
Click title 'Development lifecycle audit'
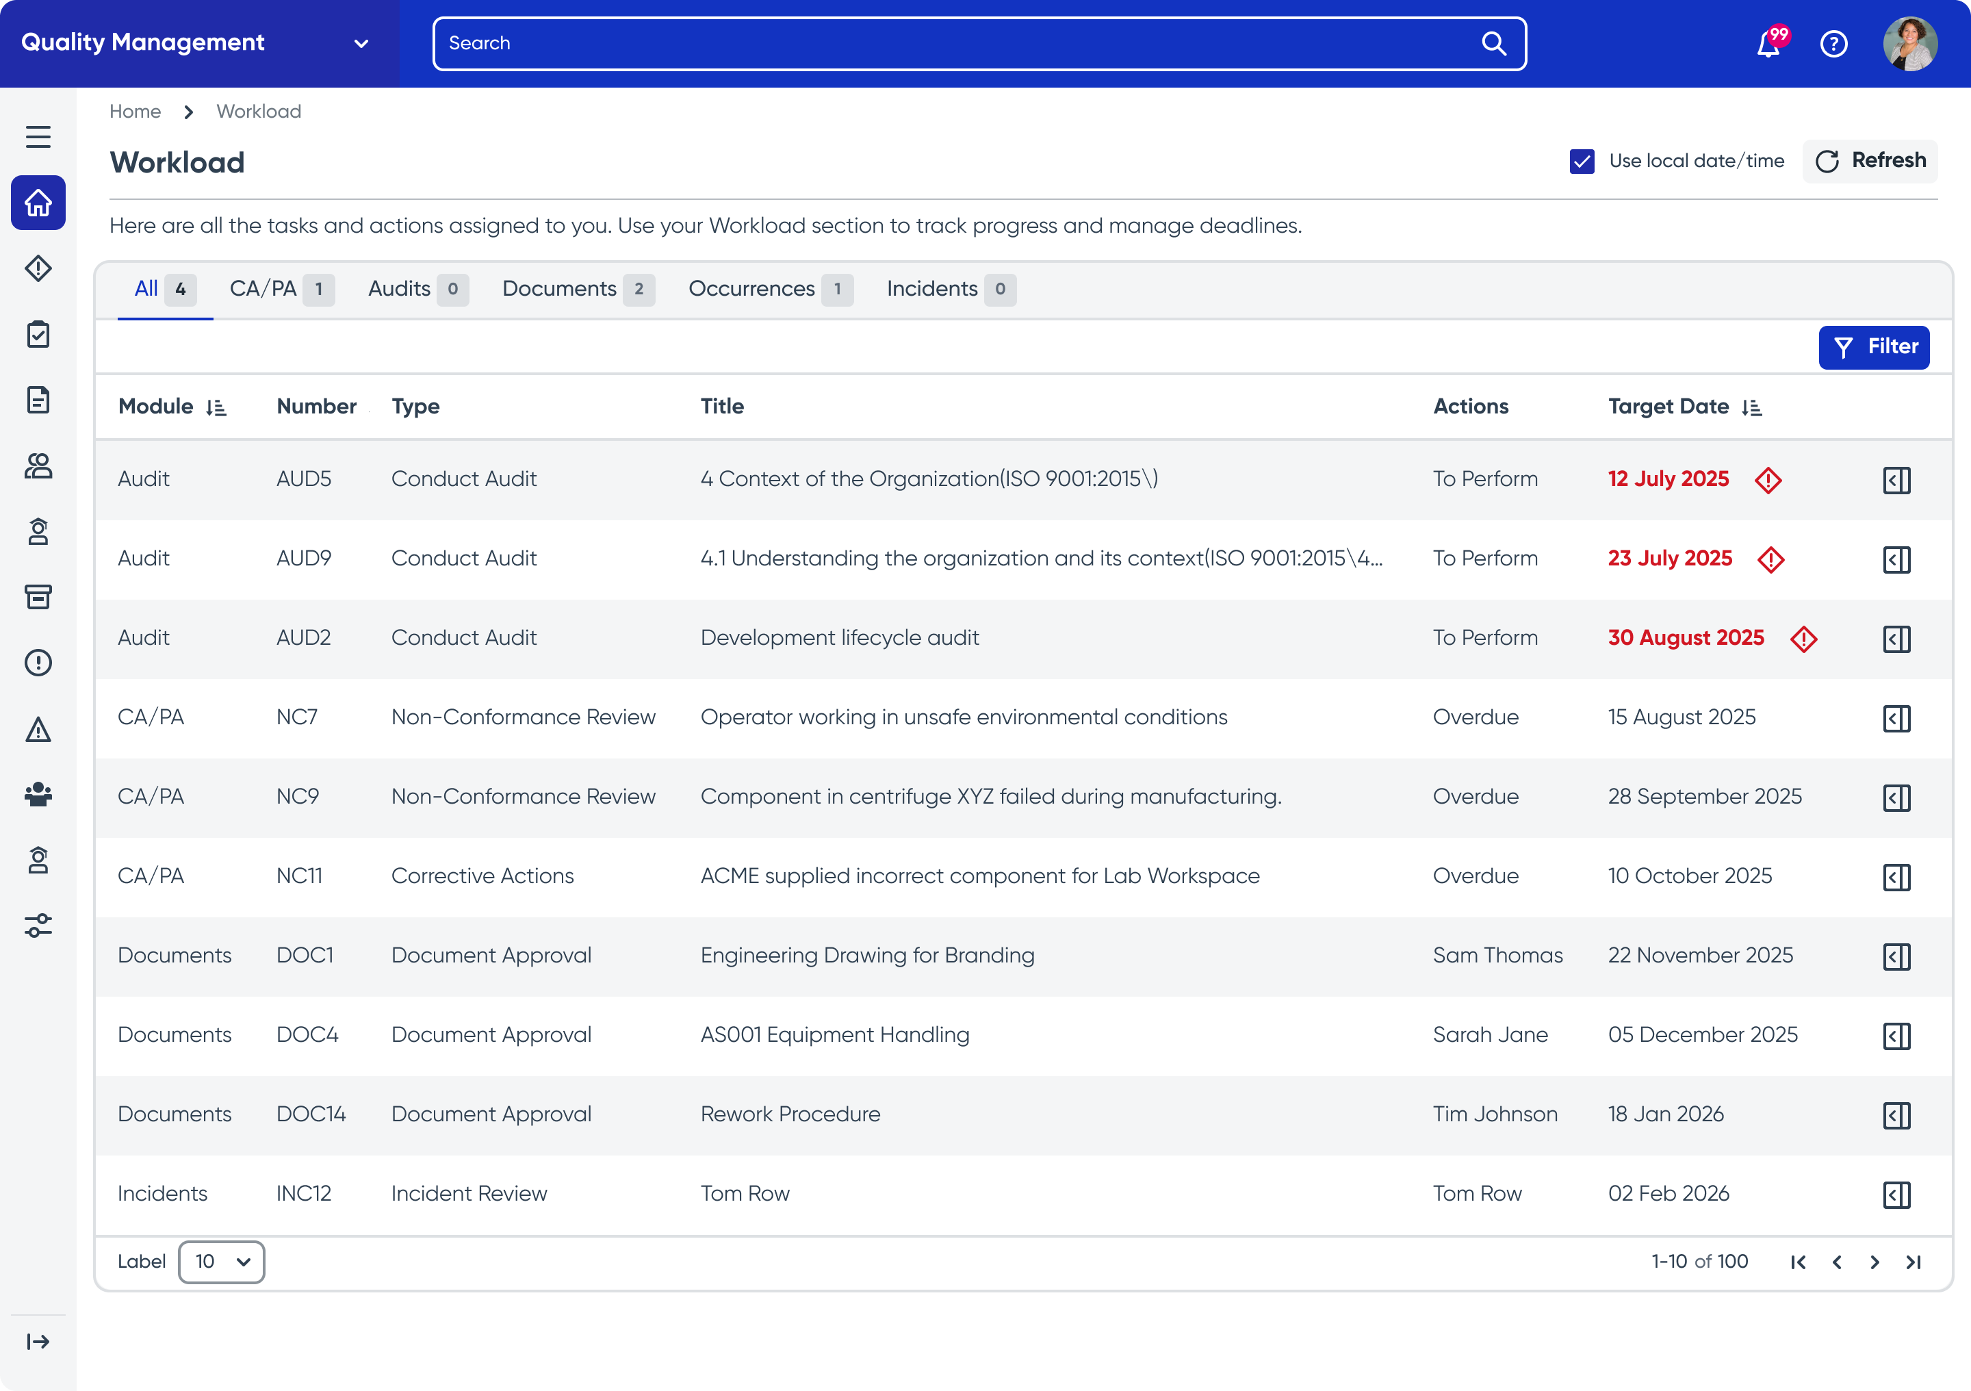[840, 638]
